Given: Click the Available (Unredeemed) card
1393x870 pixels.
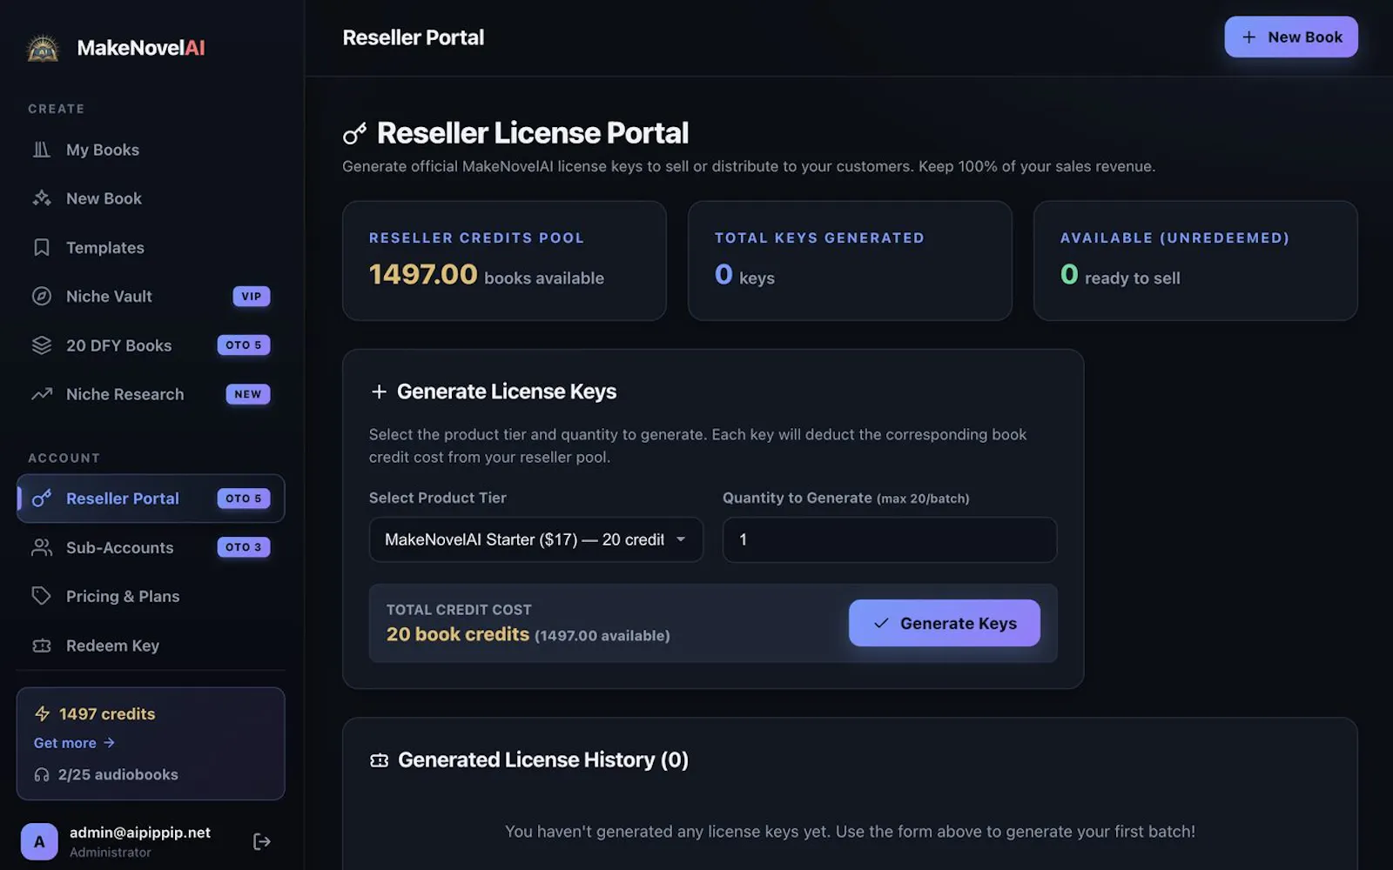Looking at the screenshot, I should coord(1195,261).
